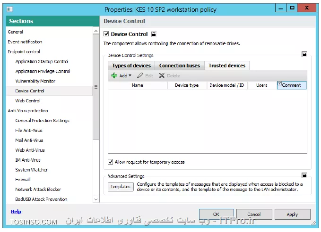Uncheck the Device Control checkbox
The image size is (321, 232).
(106, 33)
